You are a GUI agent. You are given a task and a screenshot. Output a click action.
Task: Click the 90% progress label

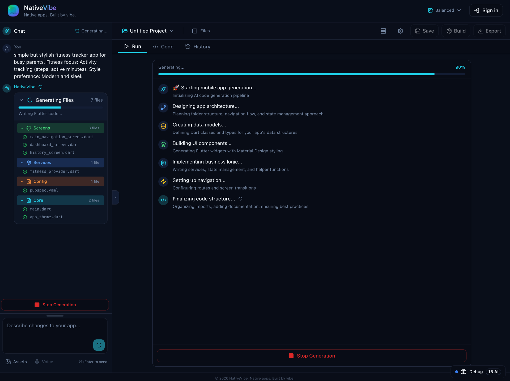460,67
